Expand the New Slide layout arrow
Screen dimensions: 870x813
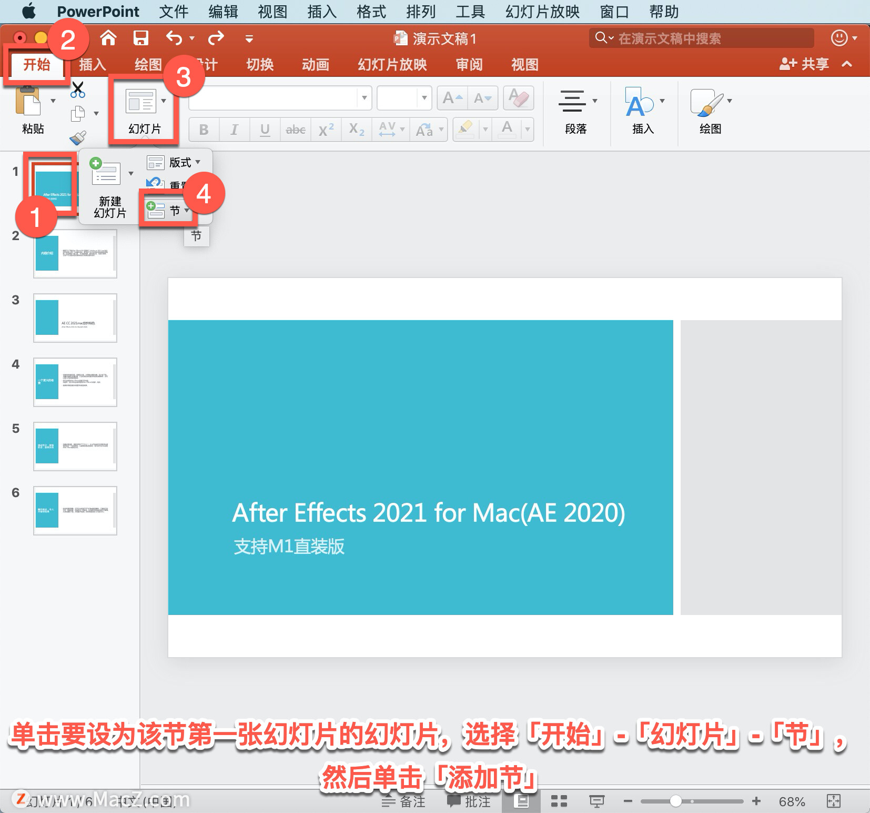(x=130, y=173)
